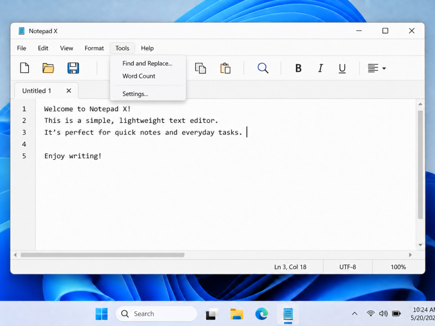Minimize the Notepad X window
435x326 pixels.
click(359, 31)
